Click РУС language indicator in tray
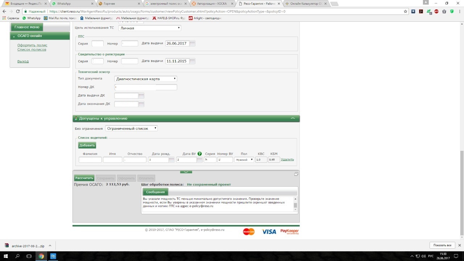Viewport: 464px width, 261px height. pos(431,256)
